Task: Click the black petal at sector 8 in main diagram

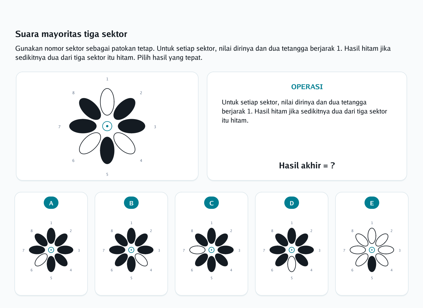Action: (90, 109)
